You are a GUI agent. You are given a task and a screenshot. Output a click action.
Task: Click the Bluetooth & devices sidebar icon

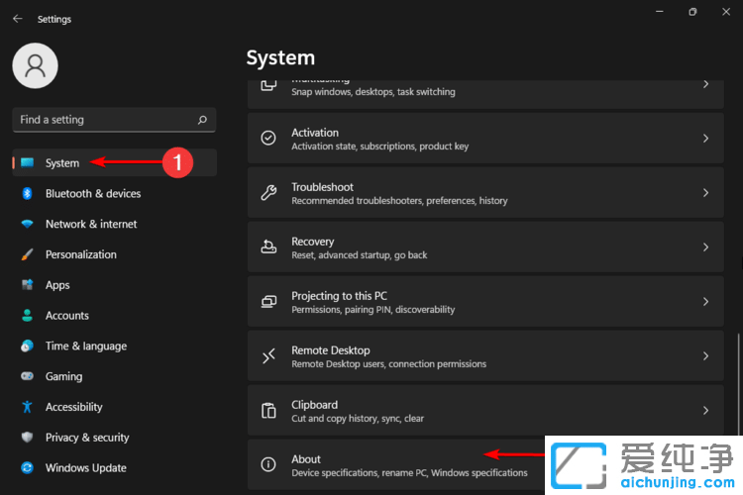[x=27, y=194]
